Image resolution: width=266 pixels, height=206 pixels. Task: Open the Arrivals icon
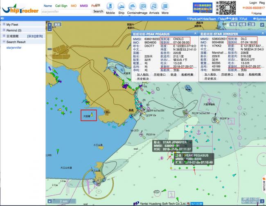click(154, 6)
